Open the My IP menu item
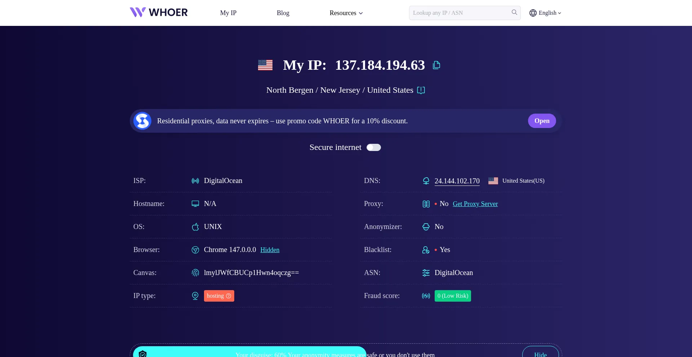692x357 pixels. [x=228, y=13]
